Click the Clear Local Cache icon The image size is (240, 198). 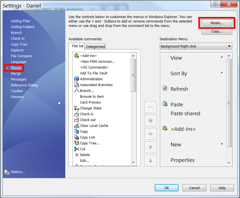click(77, 126)
